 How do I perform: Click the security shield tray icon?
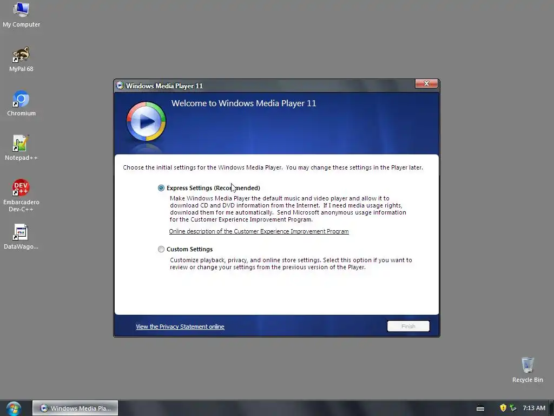(503, 408)
